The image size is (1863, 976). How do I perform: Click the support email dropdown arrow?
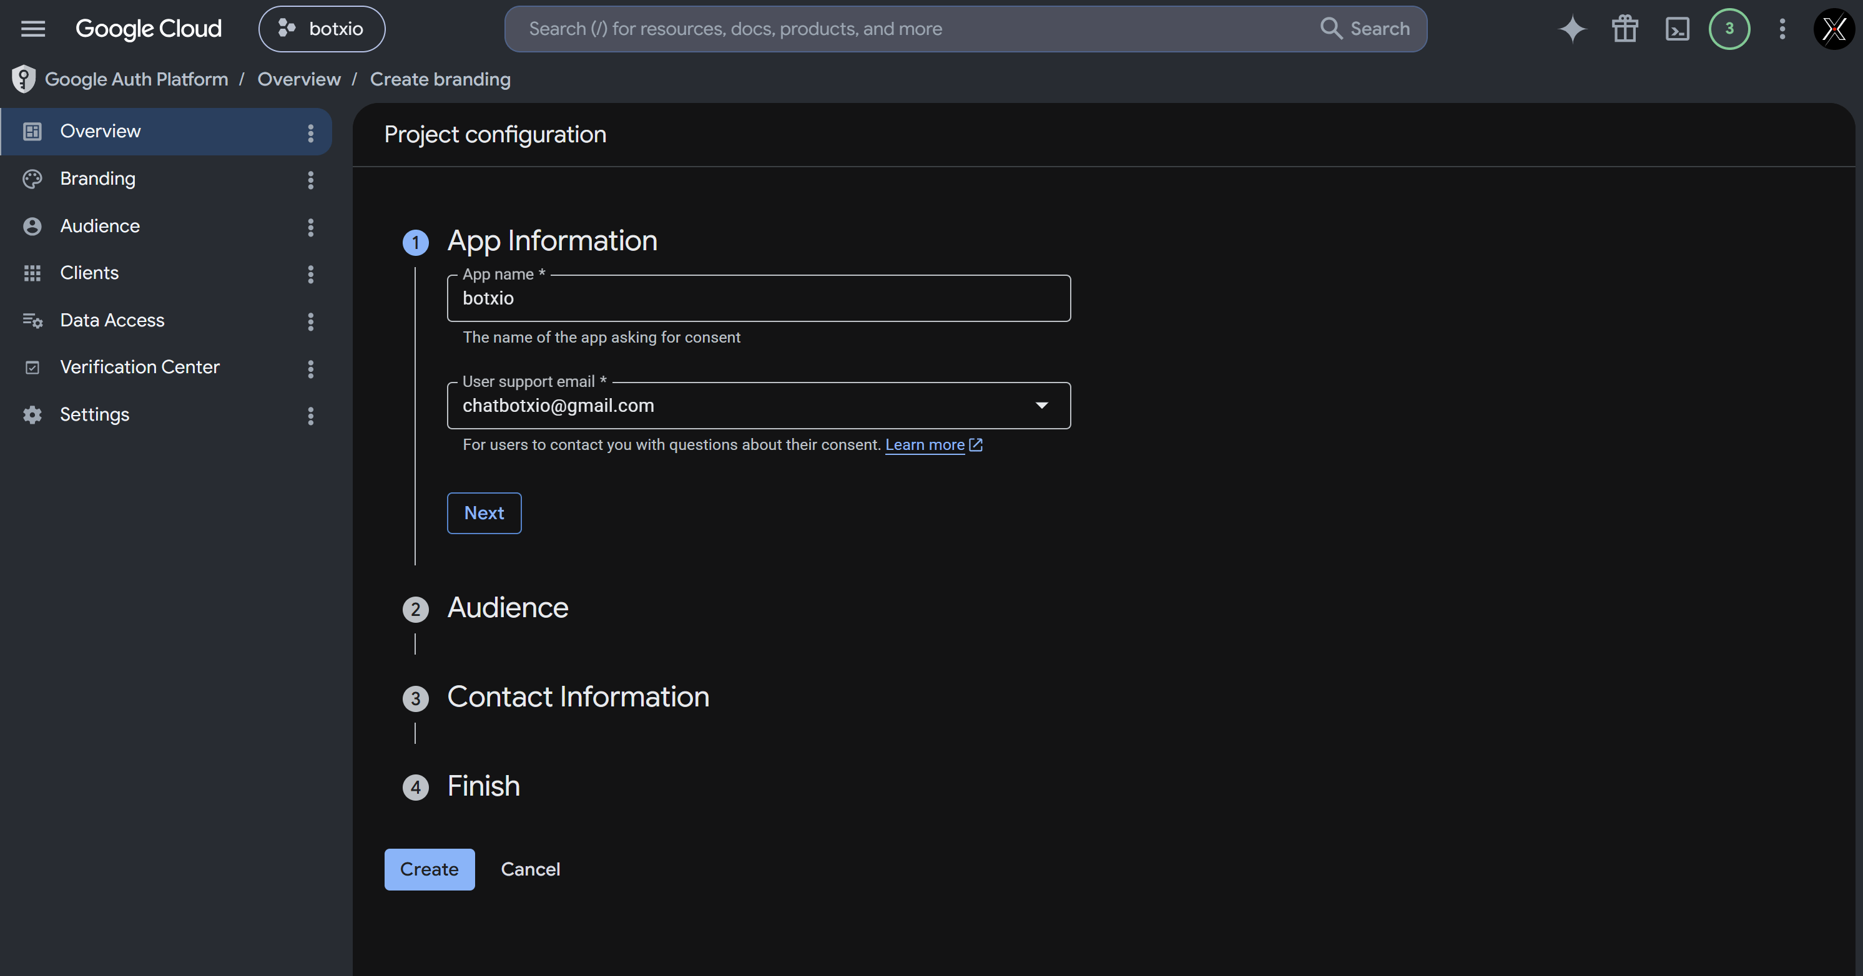[x=1041, y=406]
